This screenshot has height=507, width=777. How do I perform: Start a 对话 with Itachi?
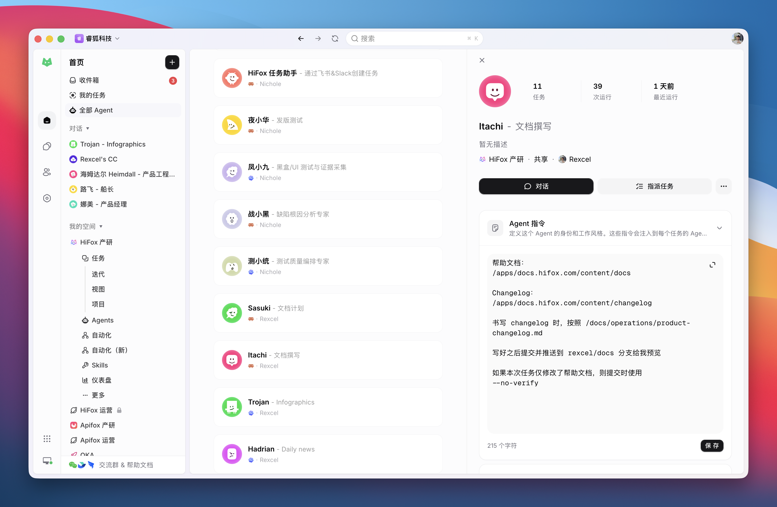tap(536, 186)
